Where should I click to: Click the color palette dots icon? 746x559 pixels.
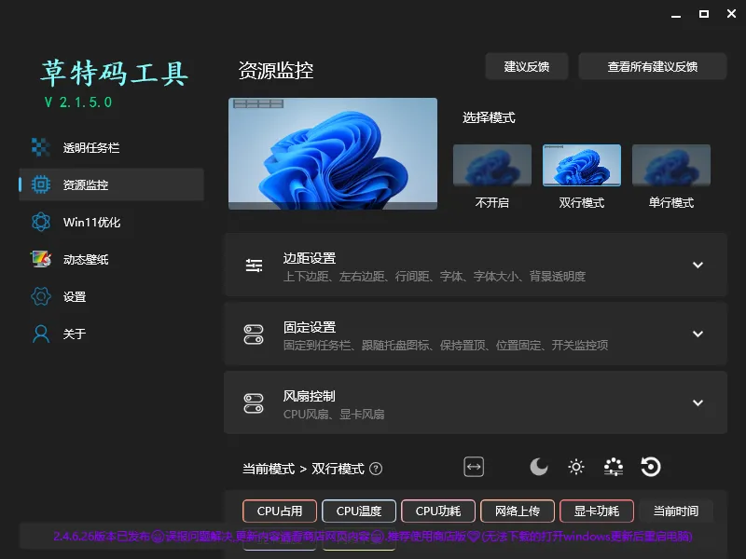coord(614,467)
